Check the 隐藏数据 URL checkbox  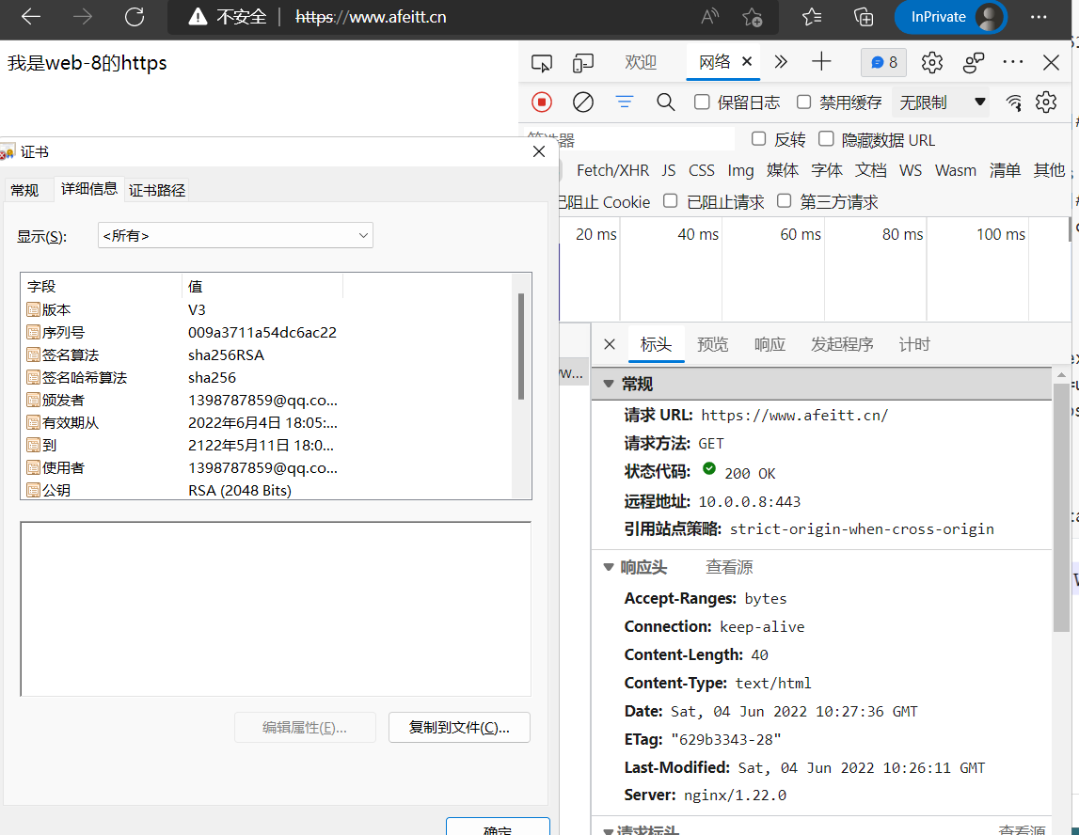click(826, 139)
